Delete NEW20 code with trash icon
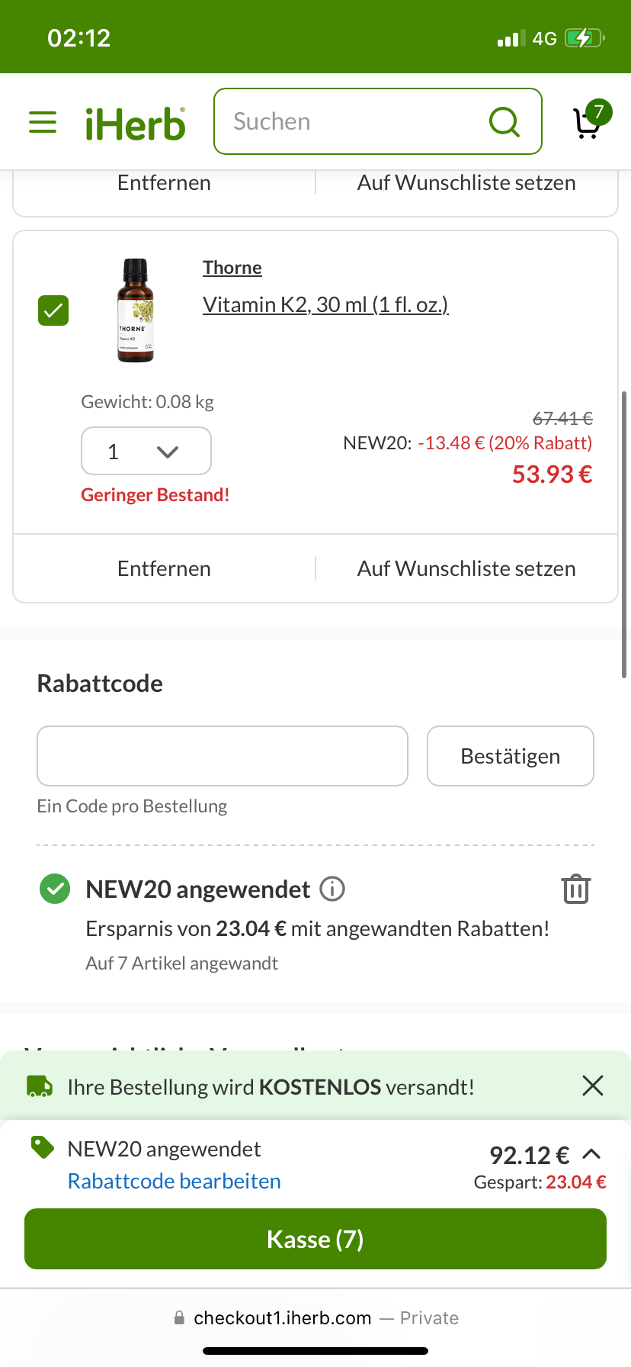The height and width of the screenshot is (1367, 631). (576, 889)
